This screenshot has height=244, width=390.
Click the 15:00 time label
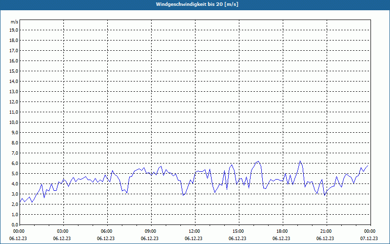pos(239,231)
